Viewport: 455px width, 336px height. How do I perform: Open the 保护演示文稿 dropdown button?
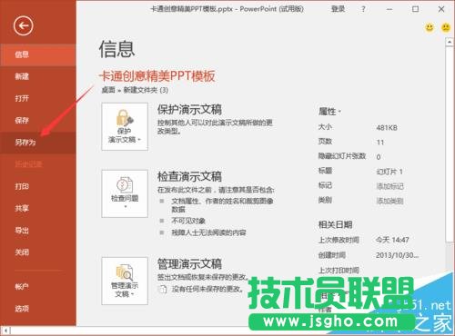tap(125, 126)
